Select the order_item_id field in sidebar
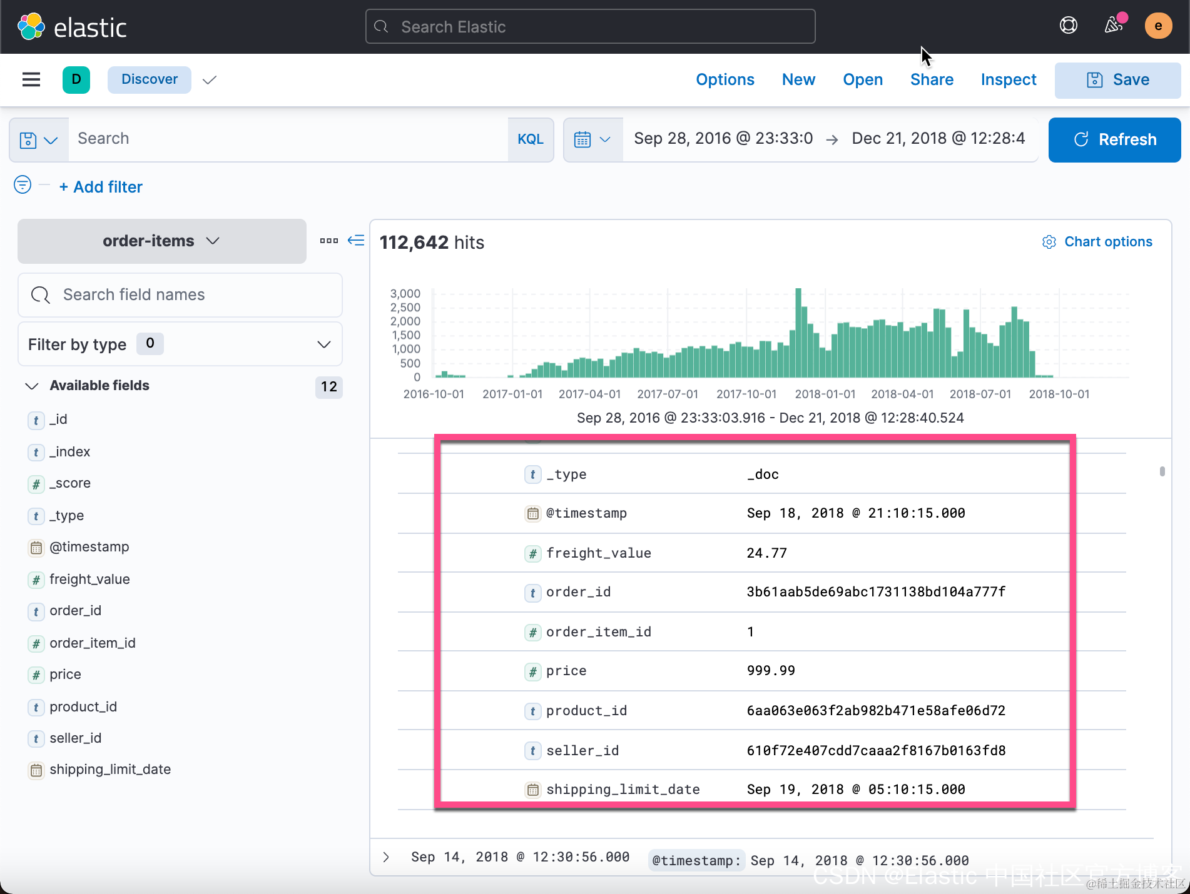The image size is (1190, 894). pos(93,643)
